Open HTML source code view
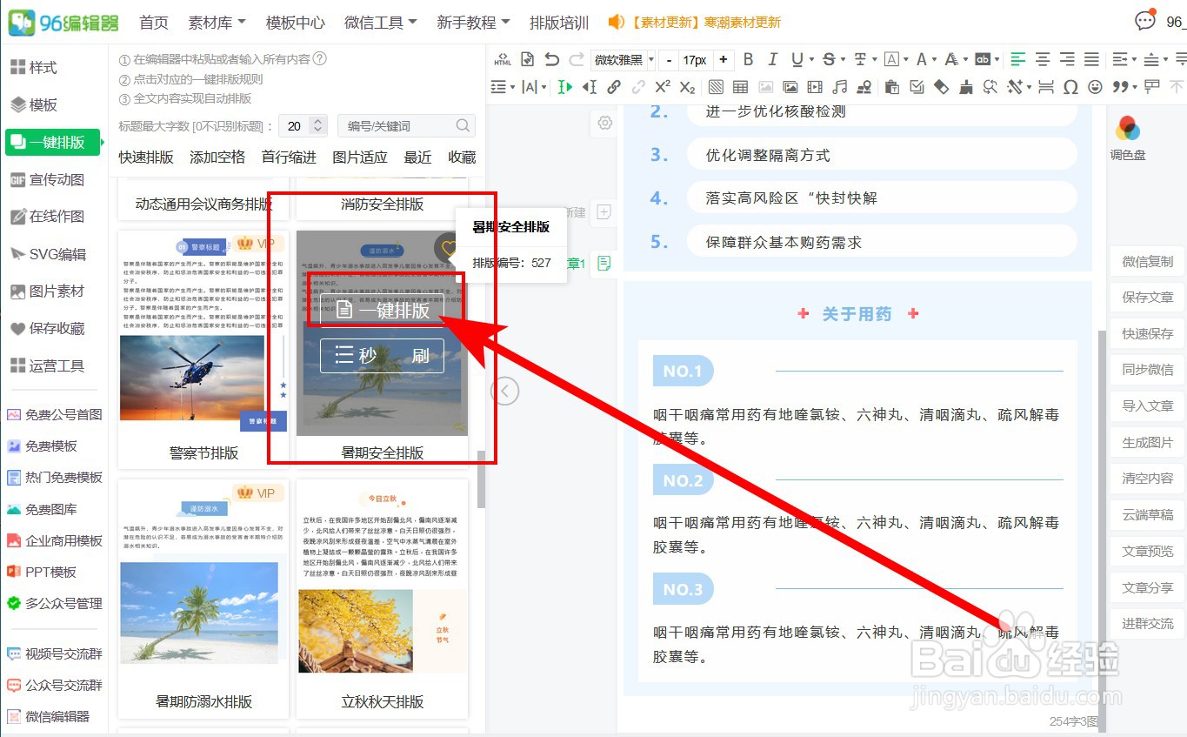This screenshot has width=1187, height=737. pyautogui.click(x=503, y=59)
